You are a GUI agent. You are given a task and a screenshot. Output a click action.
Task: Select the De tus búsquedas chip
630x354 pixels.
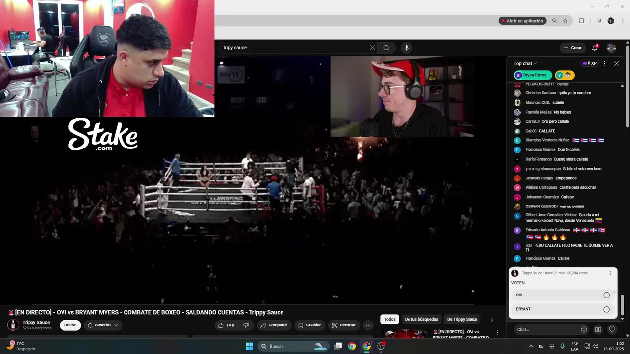pyautogui.click(x=421, y=319)
